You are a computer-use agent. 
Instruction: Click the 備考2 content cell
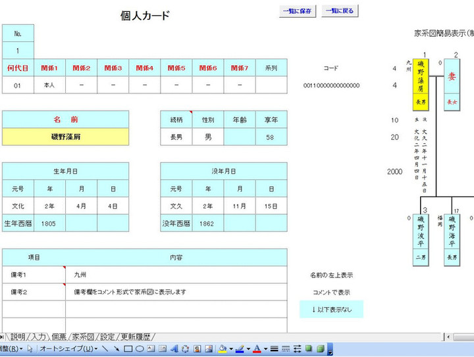click(x=176, y=292)
